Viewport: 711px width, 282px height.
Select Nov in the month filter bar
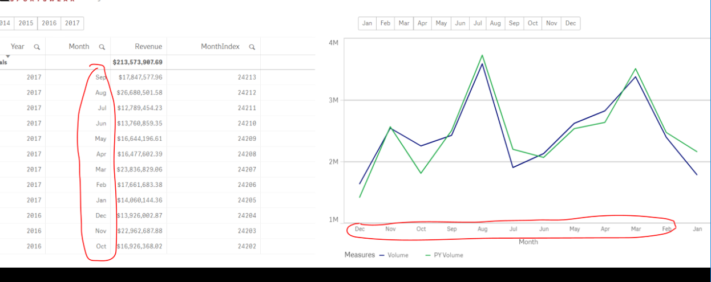click(x=552, y=23)
